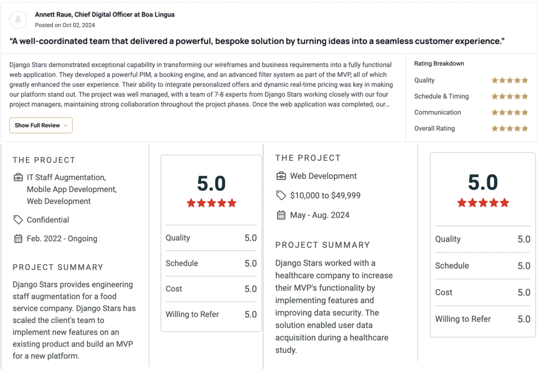The image size is (539, 369).
Task: Click a star in the Overall Rating row
Action: coord(510,128)
